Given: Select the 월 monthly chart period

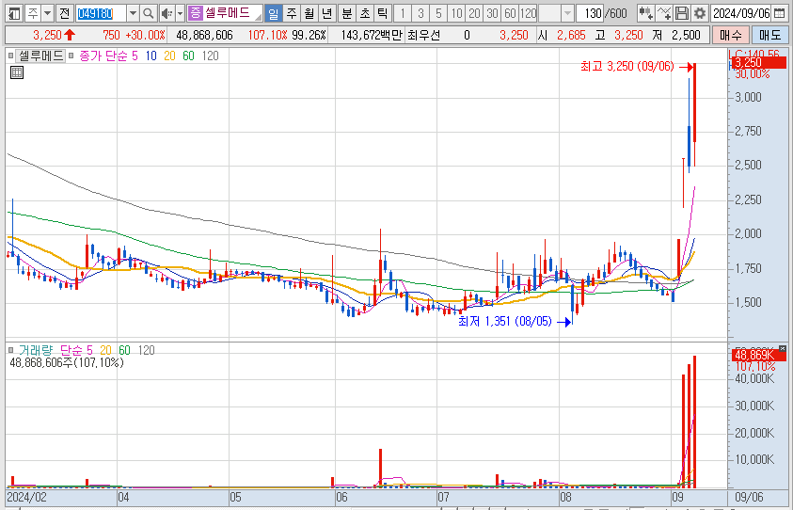Looking at the screenshot, I should [x=309, y=13].
